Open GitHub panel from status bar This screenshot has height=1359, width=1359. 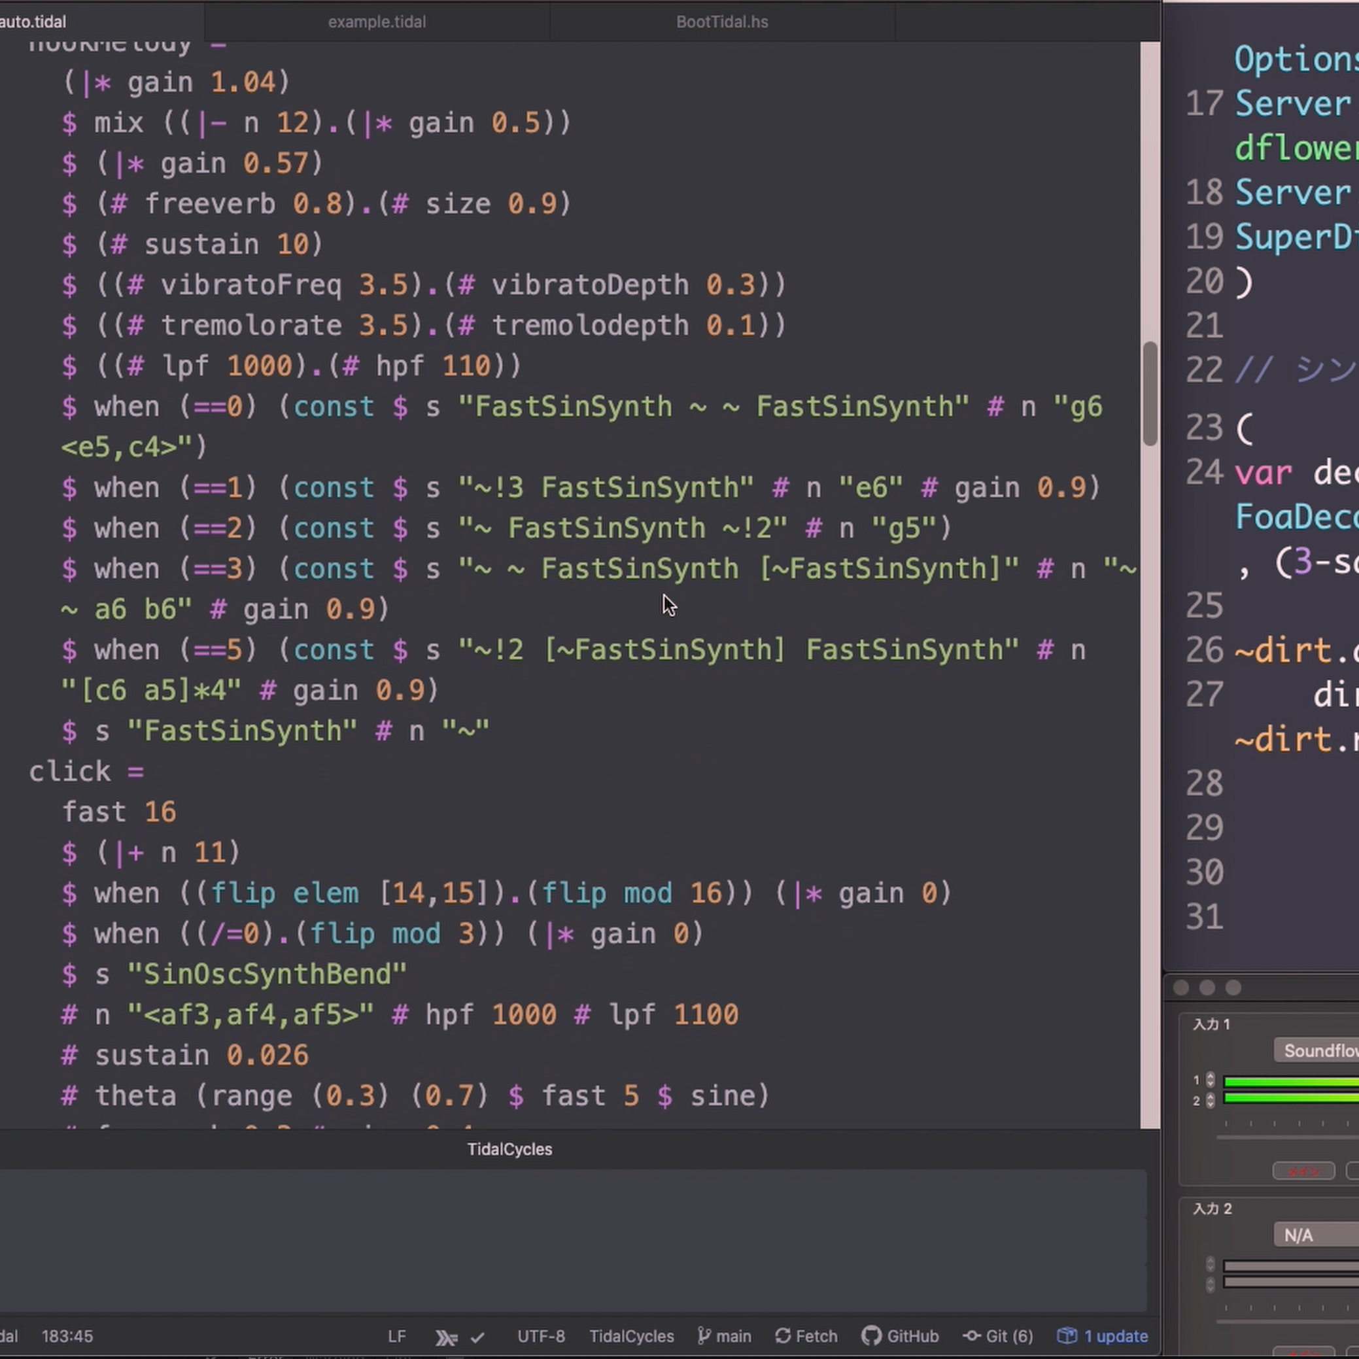[x=901, y=1337]
